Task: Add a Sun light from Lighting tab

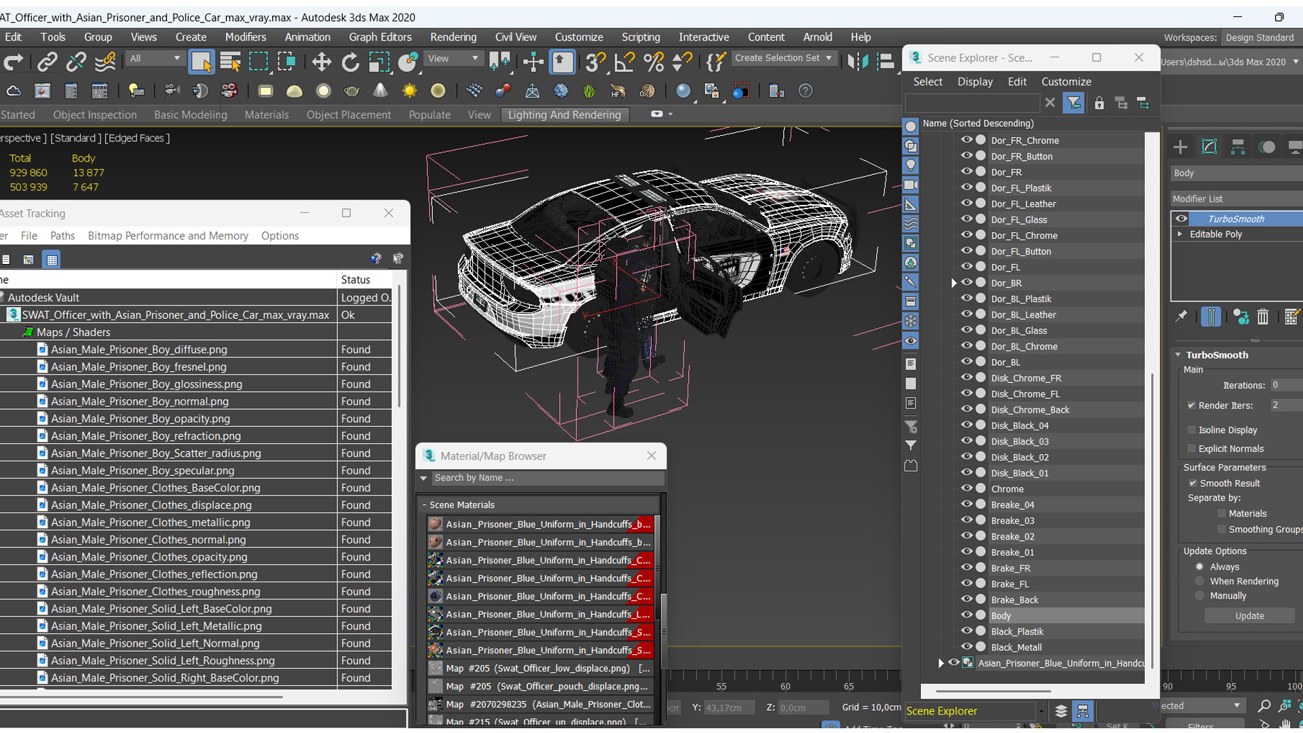Action: pos(409,91)
